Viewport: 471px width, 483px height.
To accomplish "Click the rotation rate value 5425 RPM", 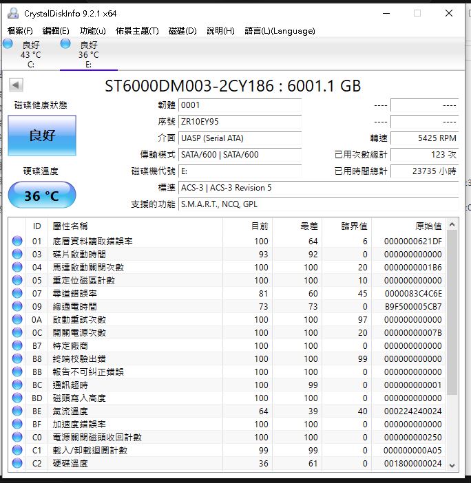I will coord(424,138).
